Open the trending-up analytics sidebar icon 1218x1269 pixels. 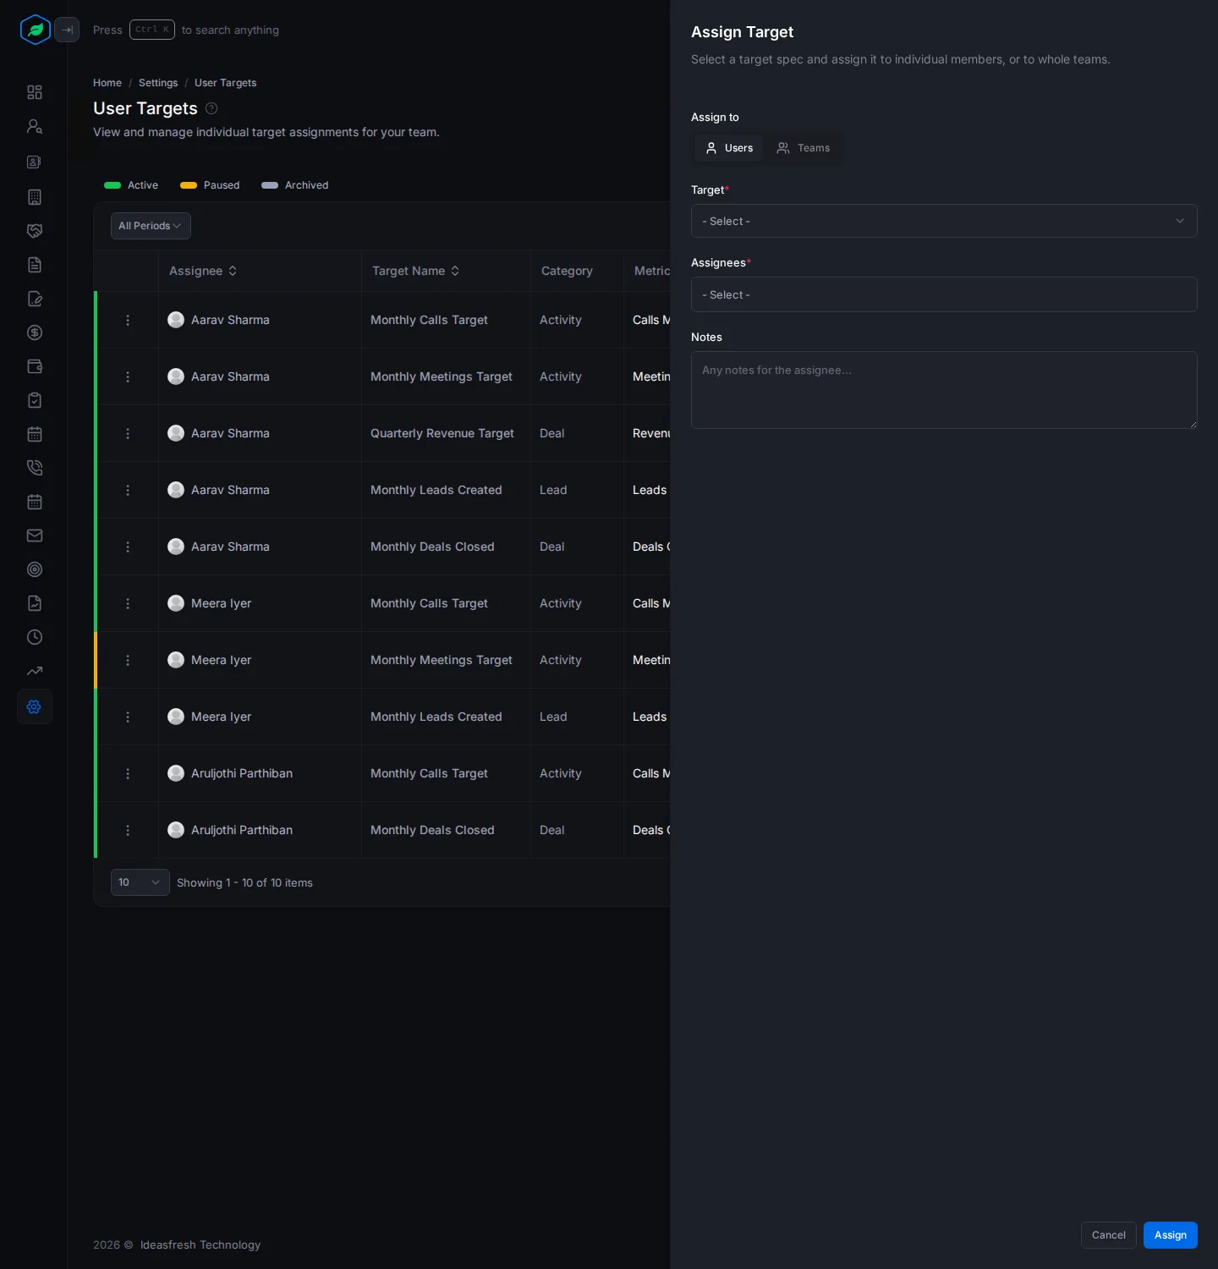[35, 671]
